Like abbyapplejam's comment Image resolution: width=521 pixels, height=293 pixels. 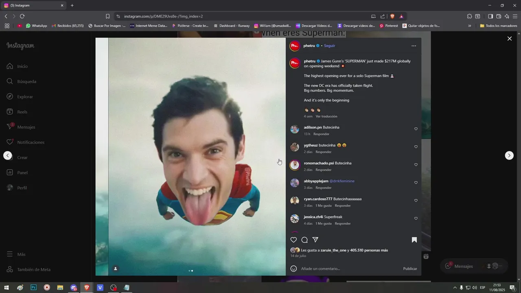coord(416,183)
